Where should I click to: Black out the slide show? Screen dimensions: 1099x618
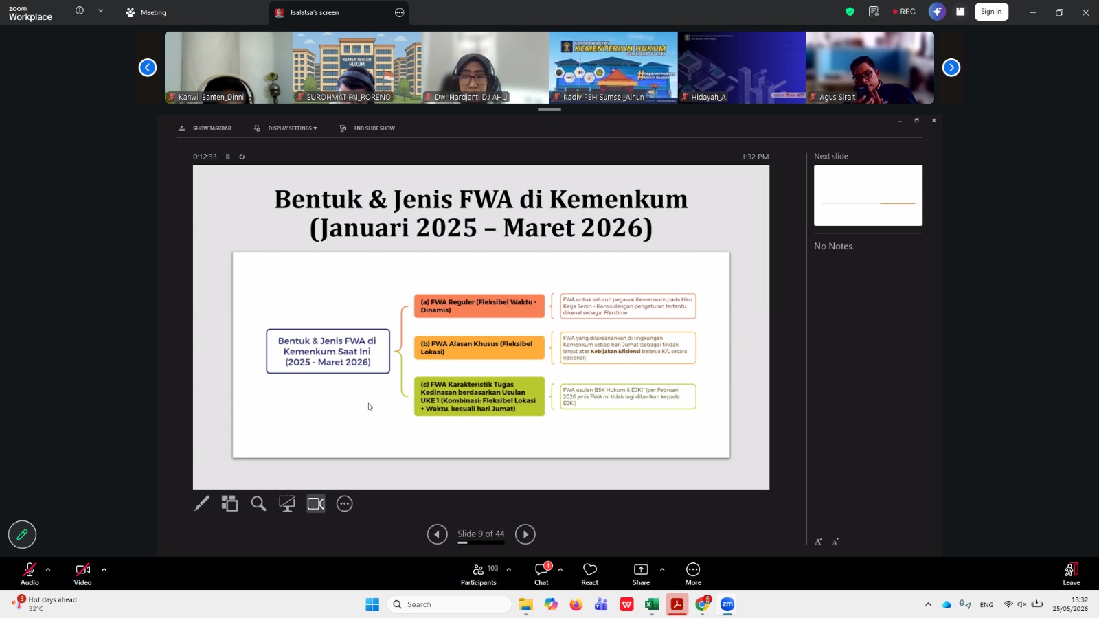coord(287,504)
